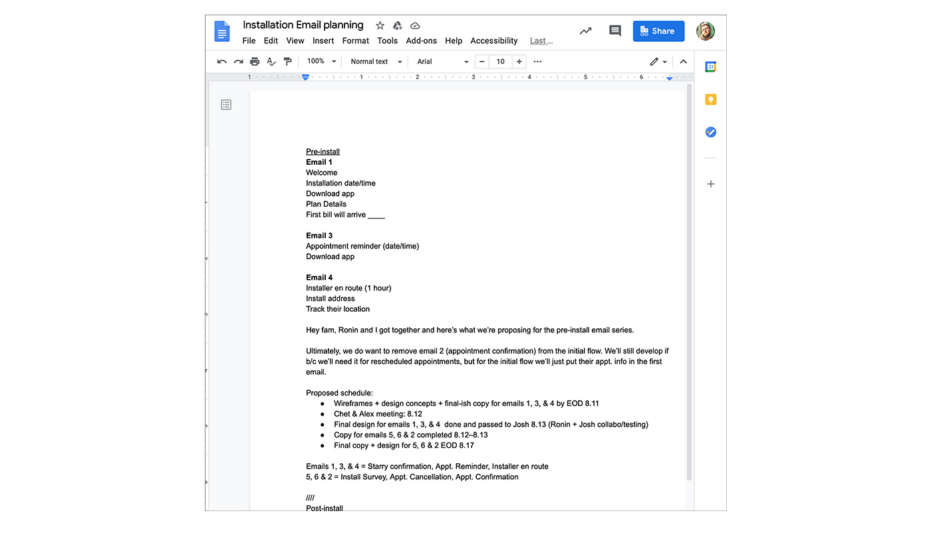This screenshot has height=541, width=931.
Task: Click the line 'First bill will arrive'
Action: [x=345, y=215]
